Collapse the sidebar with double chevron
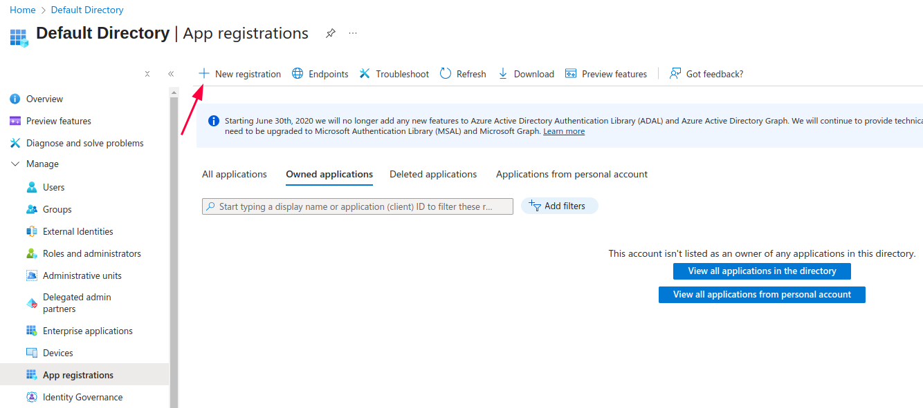 [x=171, y=74]
